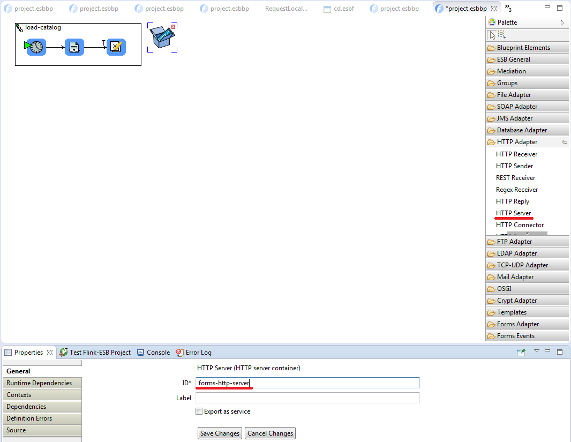Click into the Label text field
571x442 pixels.
click(x=307, y=398)
